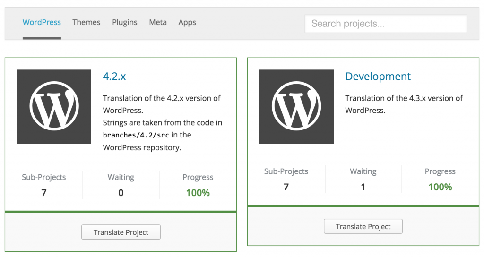Click the 100% progress value on the 4.2.x card
Viewport: 484px width, 257px height.
point(198,193)
